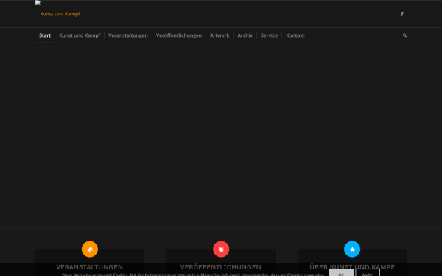Open the Artwork menu item
The image size is (442, 276).
tap(220, 35)
